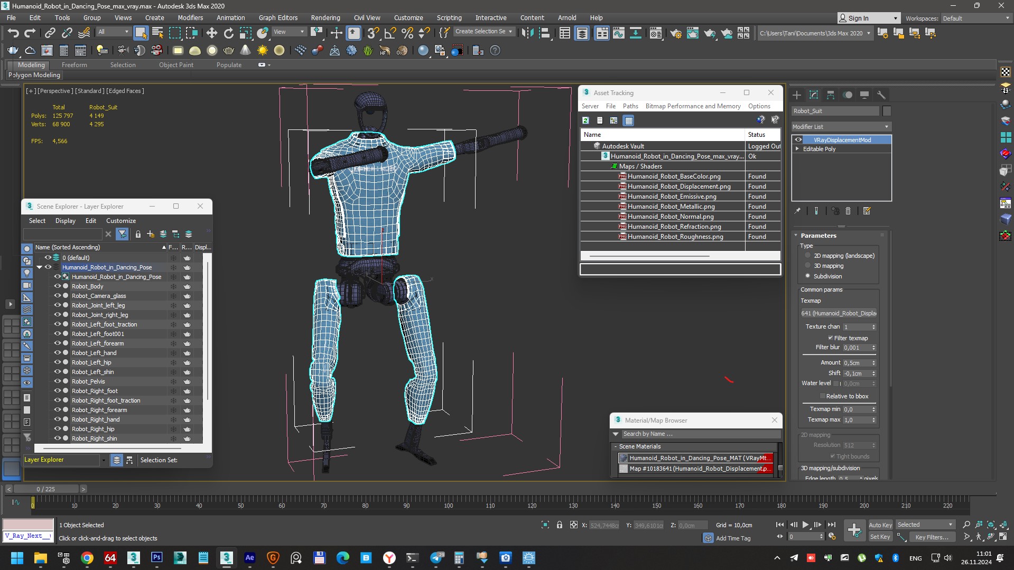This screenshot has width=1014, height=570.
Task: Open the Windows Start menu
Action: [17, 558]
